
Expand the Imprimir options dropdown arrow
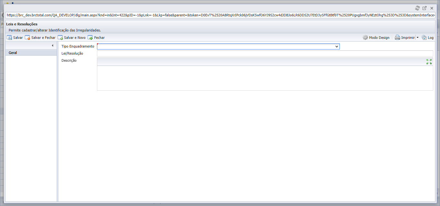(x=417, y=38)
